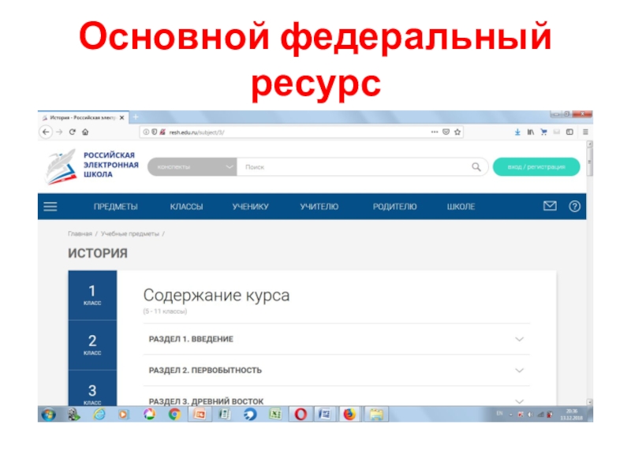The width and height of the screenshot is (631, 473).
Task: Reload the page with the refresh button
Action: click(72, 132)
